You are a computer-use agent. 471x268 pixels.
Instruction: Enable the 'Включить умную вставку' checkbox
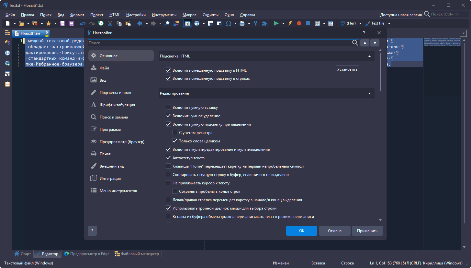click(168, 108)
